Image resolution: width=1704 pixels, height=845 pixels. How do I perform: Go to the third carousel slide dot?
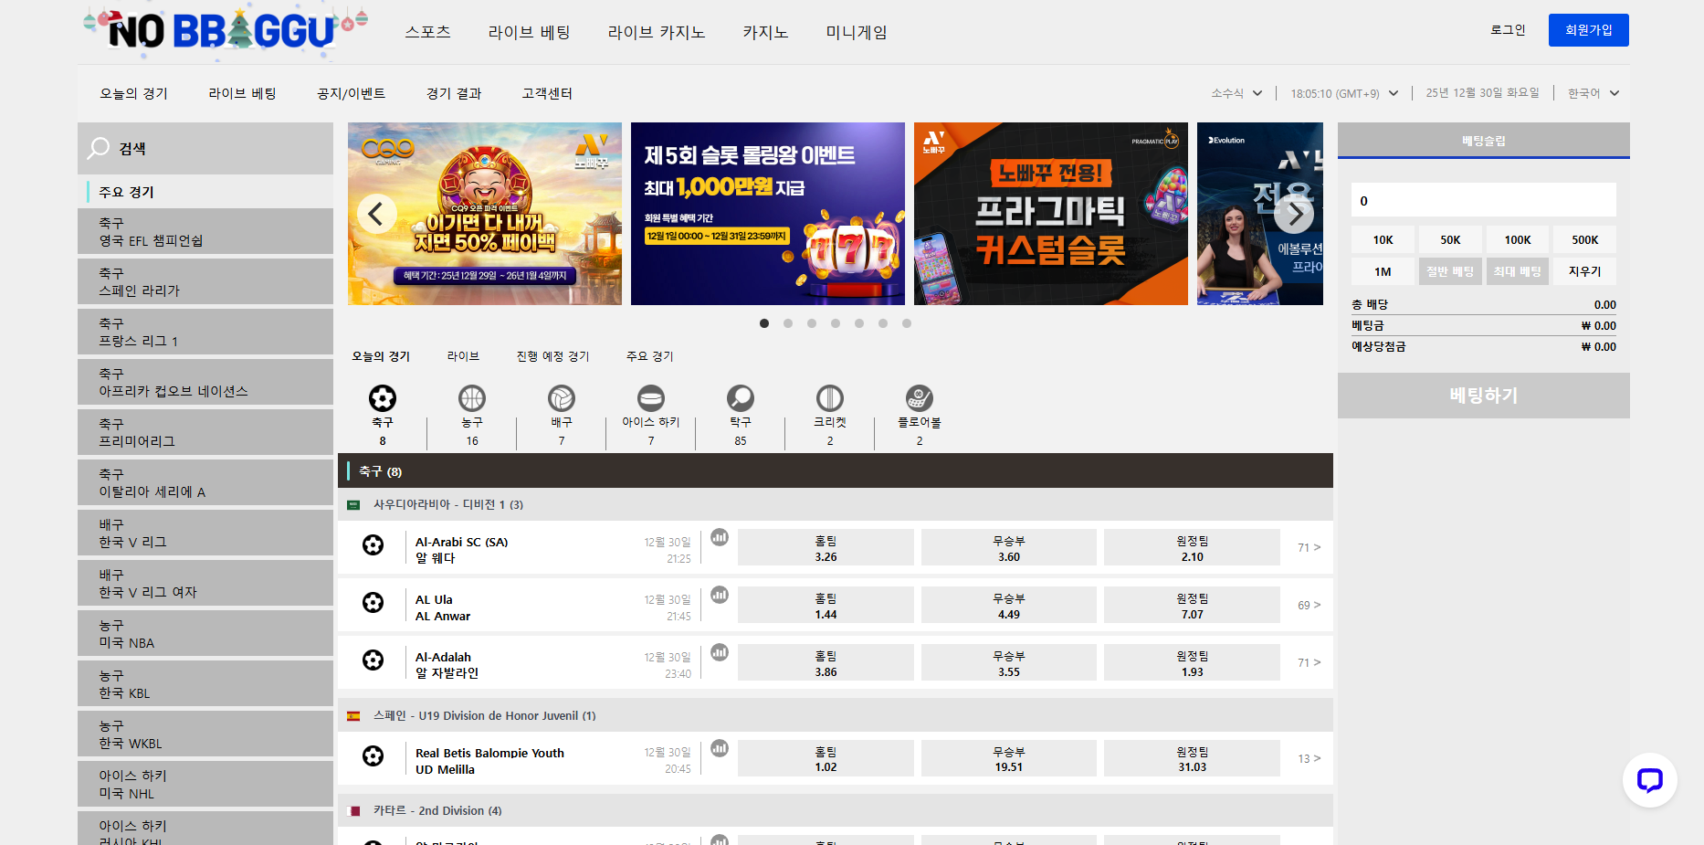812,323
